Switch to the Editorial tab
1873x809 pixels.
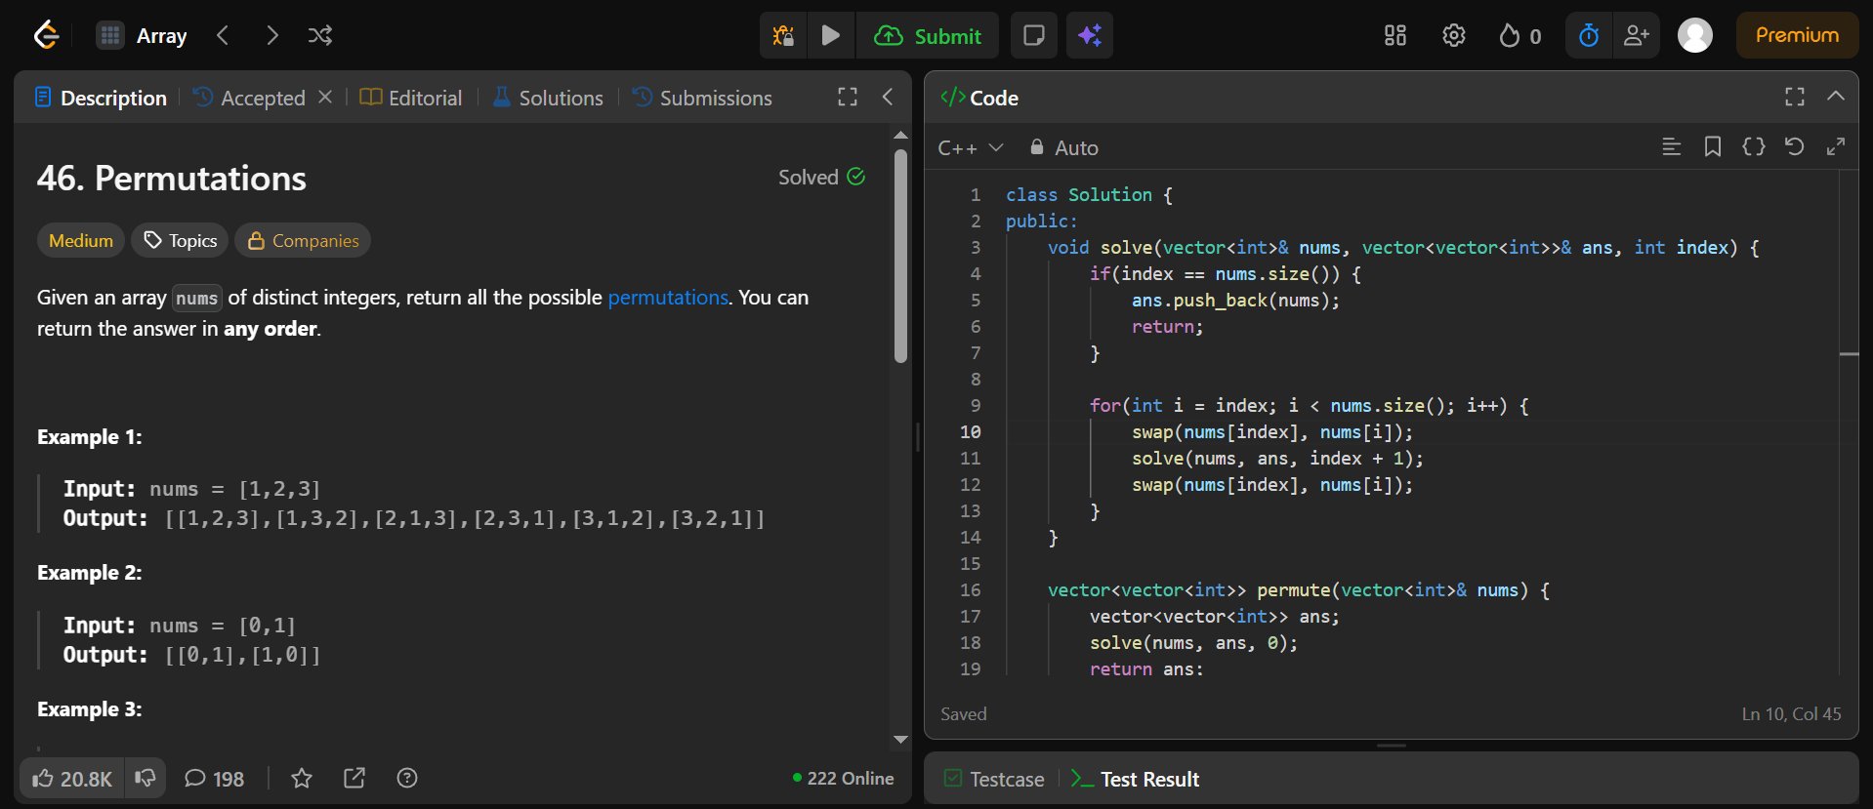pyautogui.click(x=411, y=99)
